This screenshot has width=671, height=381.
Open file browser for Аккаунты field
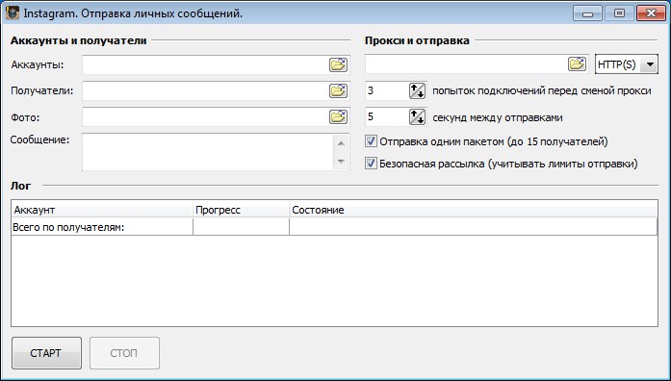(x=338, y=65)
